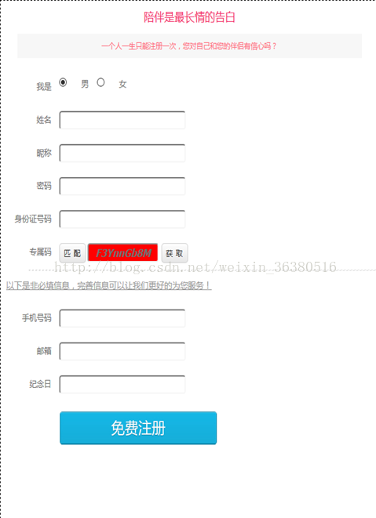Click the 获取 button
Image resolution: width=376 pixels, height=518 pixels.
[x=174, y=253]
